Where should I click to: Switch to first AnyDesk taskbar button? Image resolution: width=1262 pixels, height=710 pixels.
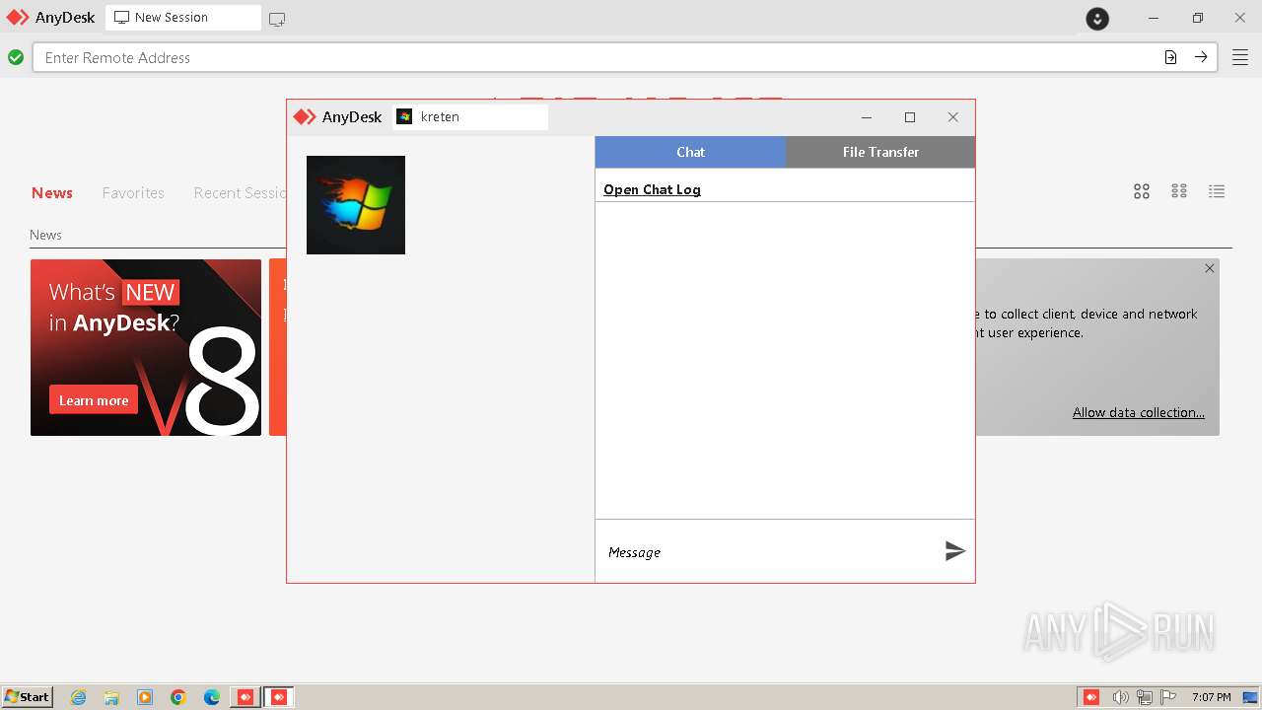point(245,697)
